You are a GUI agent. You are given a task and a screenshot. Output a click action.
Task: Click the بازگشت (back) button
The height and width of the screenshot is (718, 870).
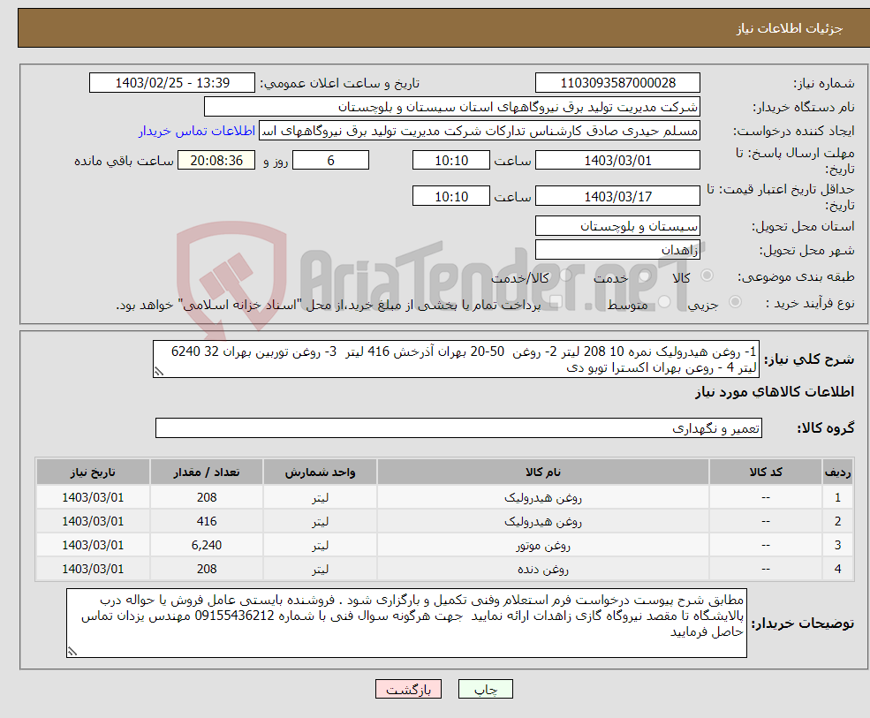(x=408, y=689)
